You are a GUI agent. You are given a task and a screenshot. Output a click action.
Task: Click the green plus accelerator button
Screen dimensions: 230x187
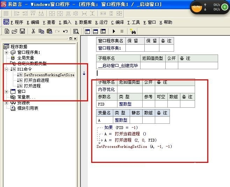coord(224,7)
